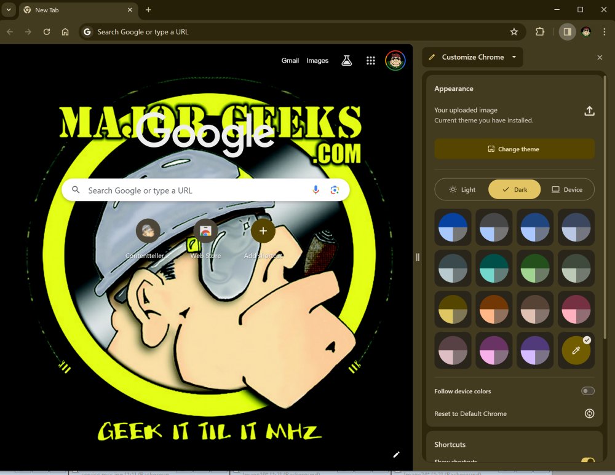The image size is (615, 475).
Task: Select the Dark mode option
Action: (x=514, y=190)
